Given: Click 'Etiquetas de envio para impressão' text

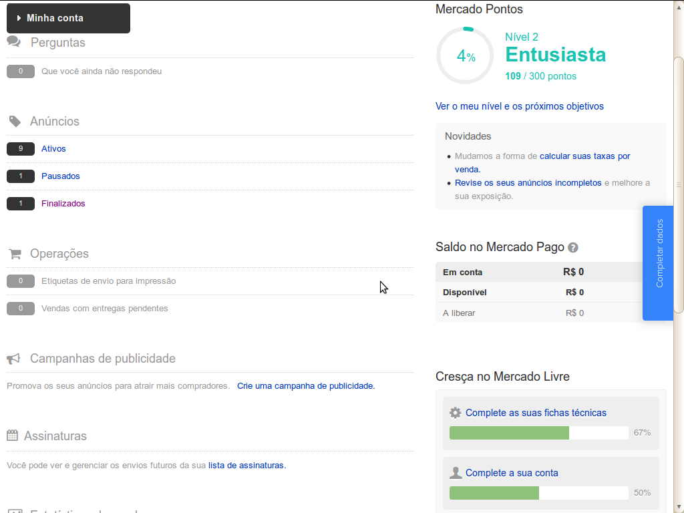Looking at the screenshot, I should (109, 281).
